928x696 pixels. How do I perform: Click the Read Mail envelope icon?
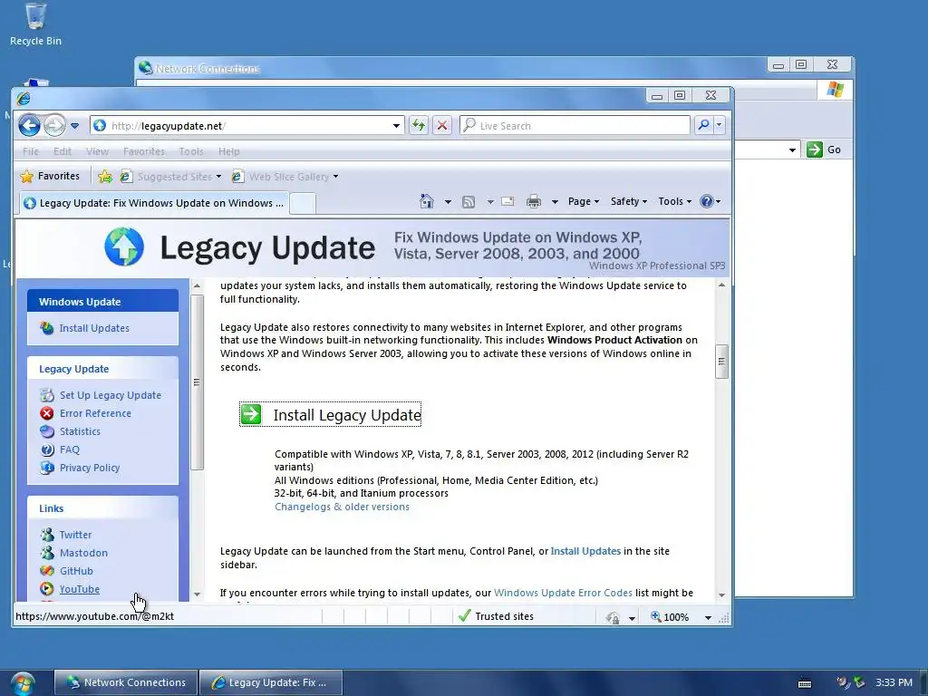pos(507,201)
